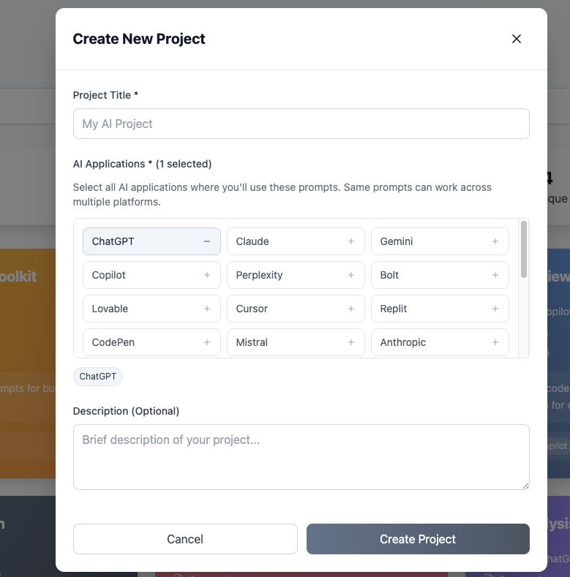The width and height of the screenshot is (570, 577).
Task: Click the description textarea resize handle
Action: coord(526,486)
